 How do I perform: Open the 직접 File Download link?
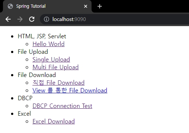pyautogui.click(x=58, y=83)
